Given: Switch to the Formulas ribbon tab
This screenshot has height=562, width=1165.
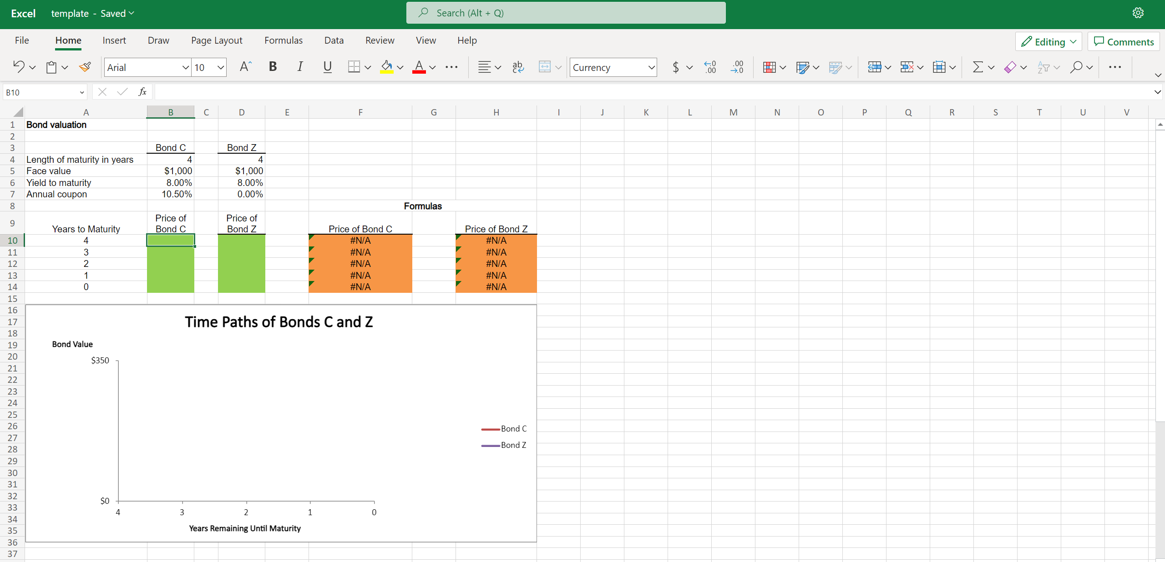Looking at the screenshot, I should tap(283, 40).
